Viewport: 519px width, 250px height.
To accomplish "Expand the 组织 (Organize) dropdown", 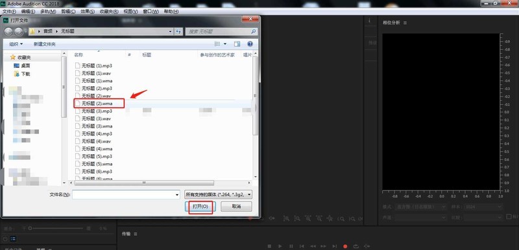I will click(x=16, y=44).
